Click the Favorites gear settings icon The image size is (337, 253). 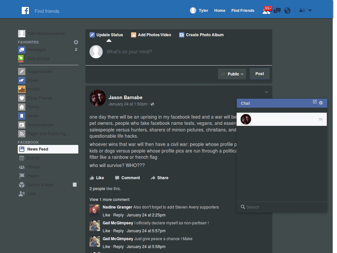(76, 42)
